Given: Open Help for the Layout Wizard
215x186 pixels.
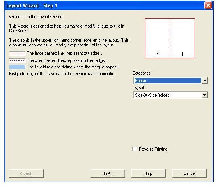Looking at the screenshot, I should [148, 173].
